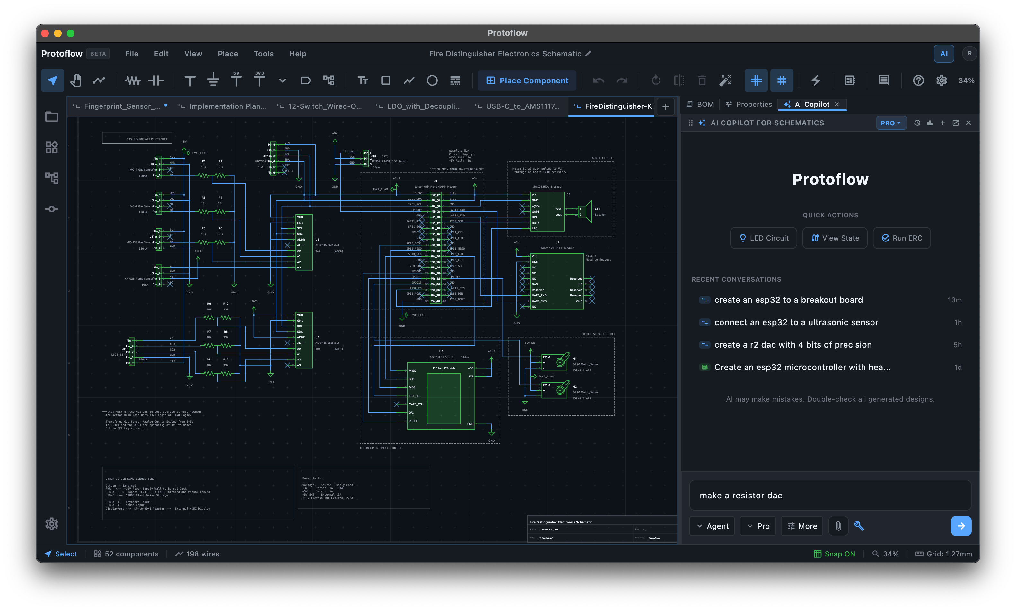This screenshot has width=1016, height=610.
Task: Click the attach file paperclip icon
Action: pos(838,526)
